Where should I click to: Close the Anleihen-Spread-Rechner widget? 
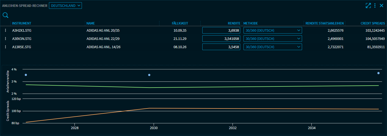click(382, 6)
